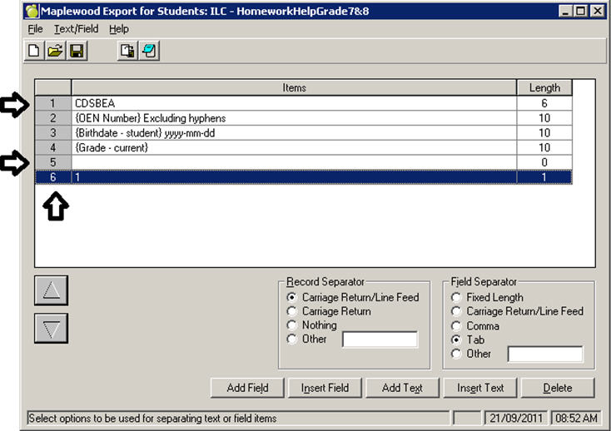
Task: Select Carriage Return record separator option
Action: tap(291, 311)
